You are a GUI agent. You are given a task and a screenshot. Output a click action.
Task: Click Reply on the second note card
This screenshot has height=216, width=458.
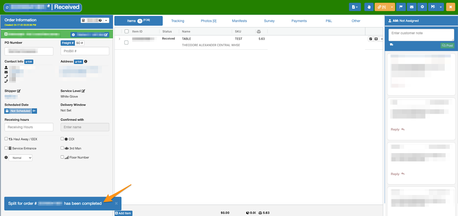(x=398, y=129)
